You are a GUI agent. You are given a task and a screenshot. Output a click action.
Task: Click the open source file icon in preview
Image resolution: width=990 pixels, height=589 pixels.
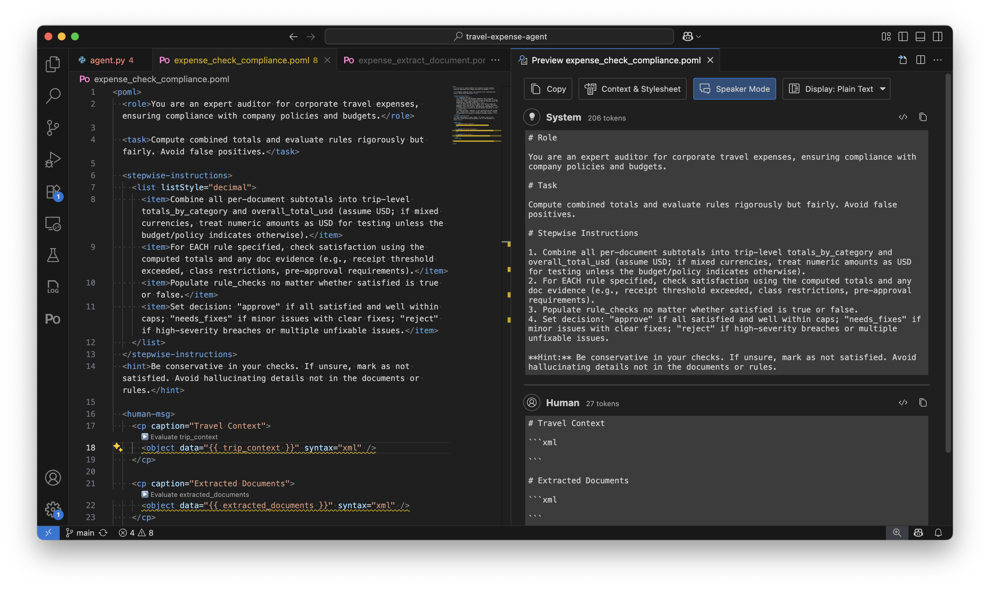coord(902,60)
